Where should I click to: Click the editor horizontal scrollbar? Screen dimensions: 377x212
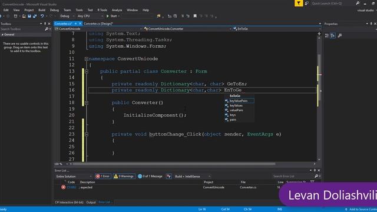click(174, 164)
